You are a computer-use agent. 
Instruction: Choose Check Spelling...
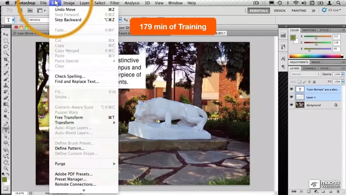[84, 76]
